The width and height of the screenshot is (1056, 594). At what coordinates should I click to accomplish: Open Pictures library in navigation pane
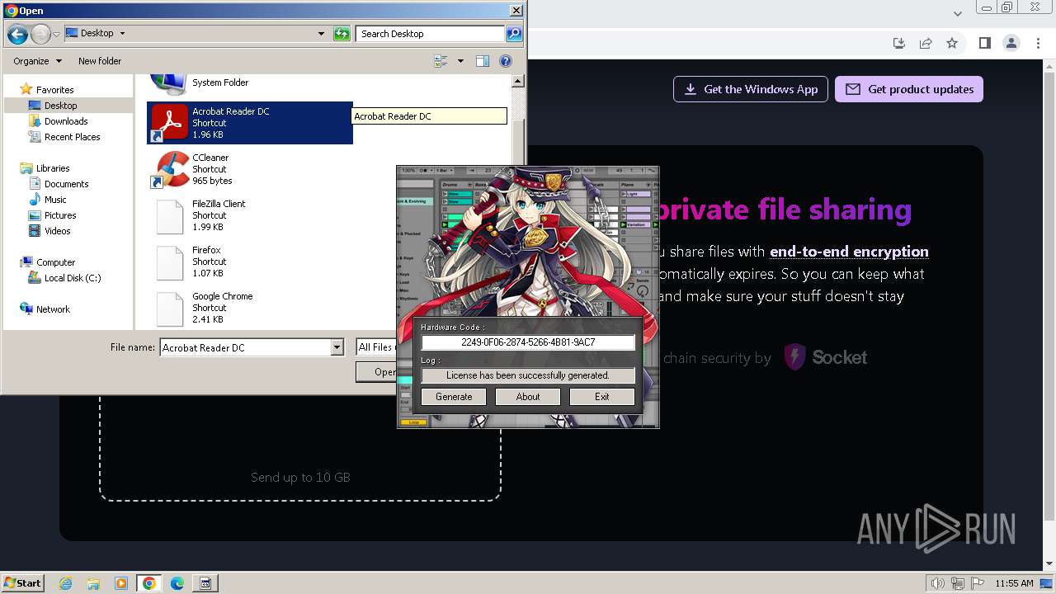click(x=60, y=215)
